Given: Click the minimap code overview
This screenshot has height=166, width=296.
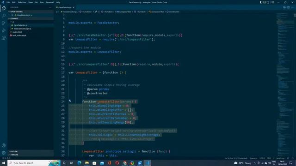Looking at the screenshot, I should pyautogui.click(x=285, y=85).
